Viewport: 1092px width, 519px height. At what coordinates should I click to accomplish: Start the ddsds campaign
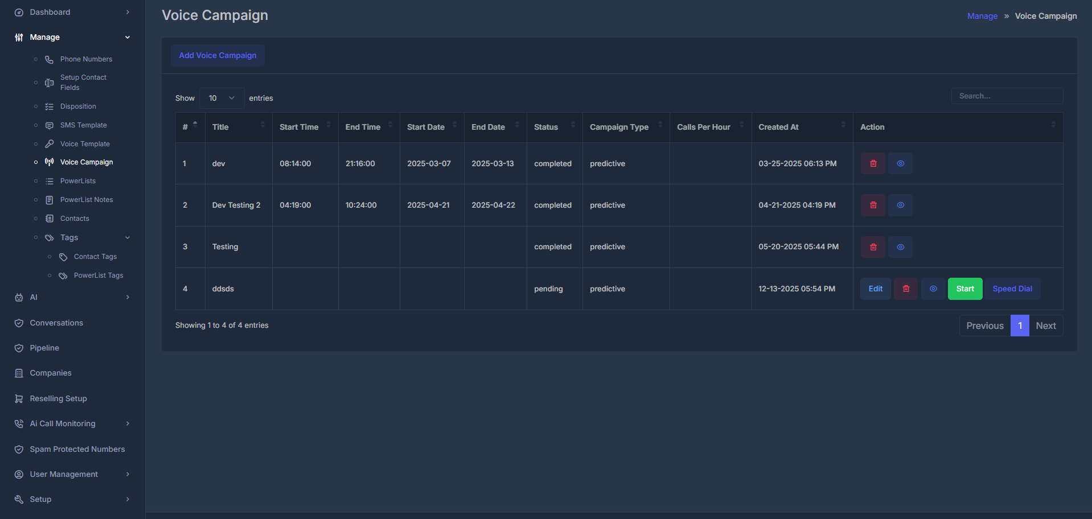point(964,289)
